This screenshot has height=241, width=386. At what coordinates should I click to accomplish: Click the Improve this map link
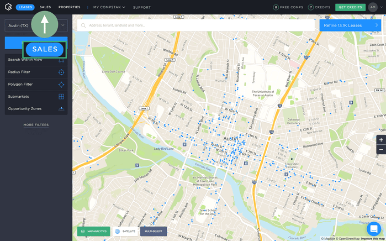click(373, 239)
